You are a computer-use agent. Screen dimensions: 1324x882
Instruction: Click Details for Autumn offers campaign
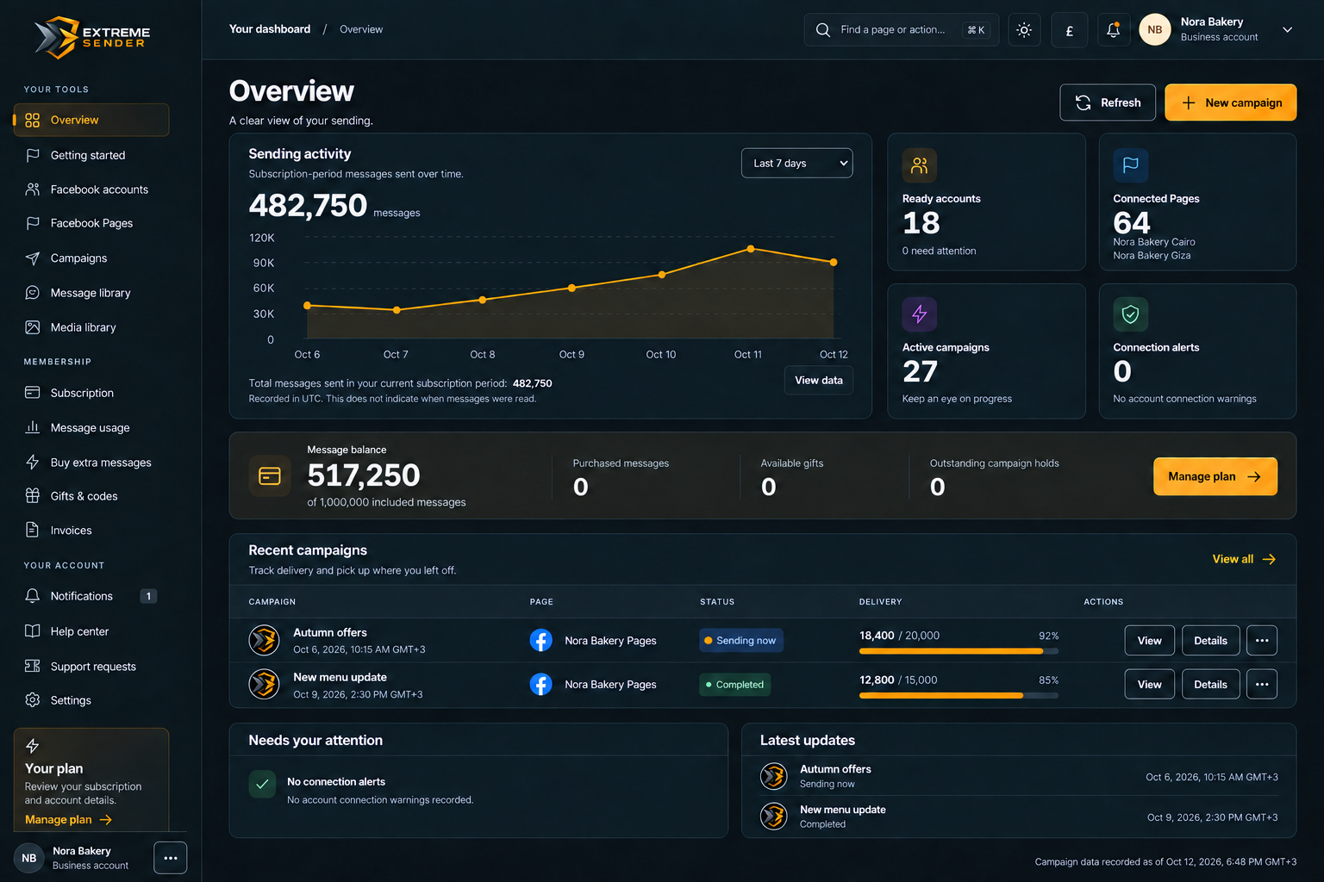click(1211, 641)
